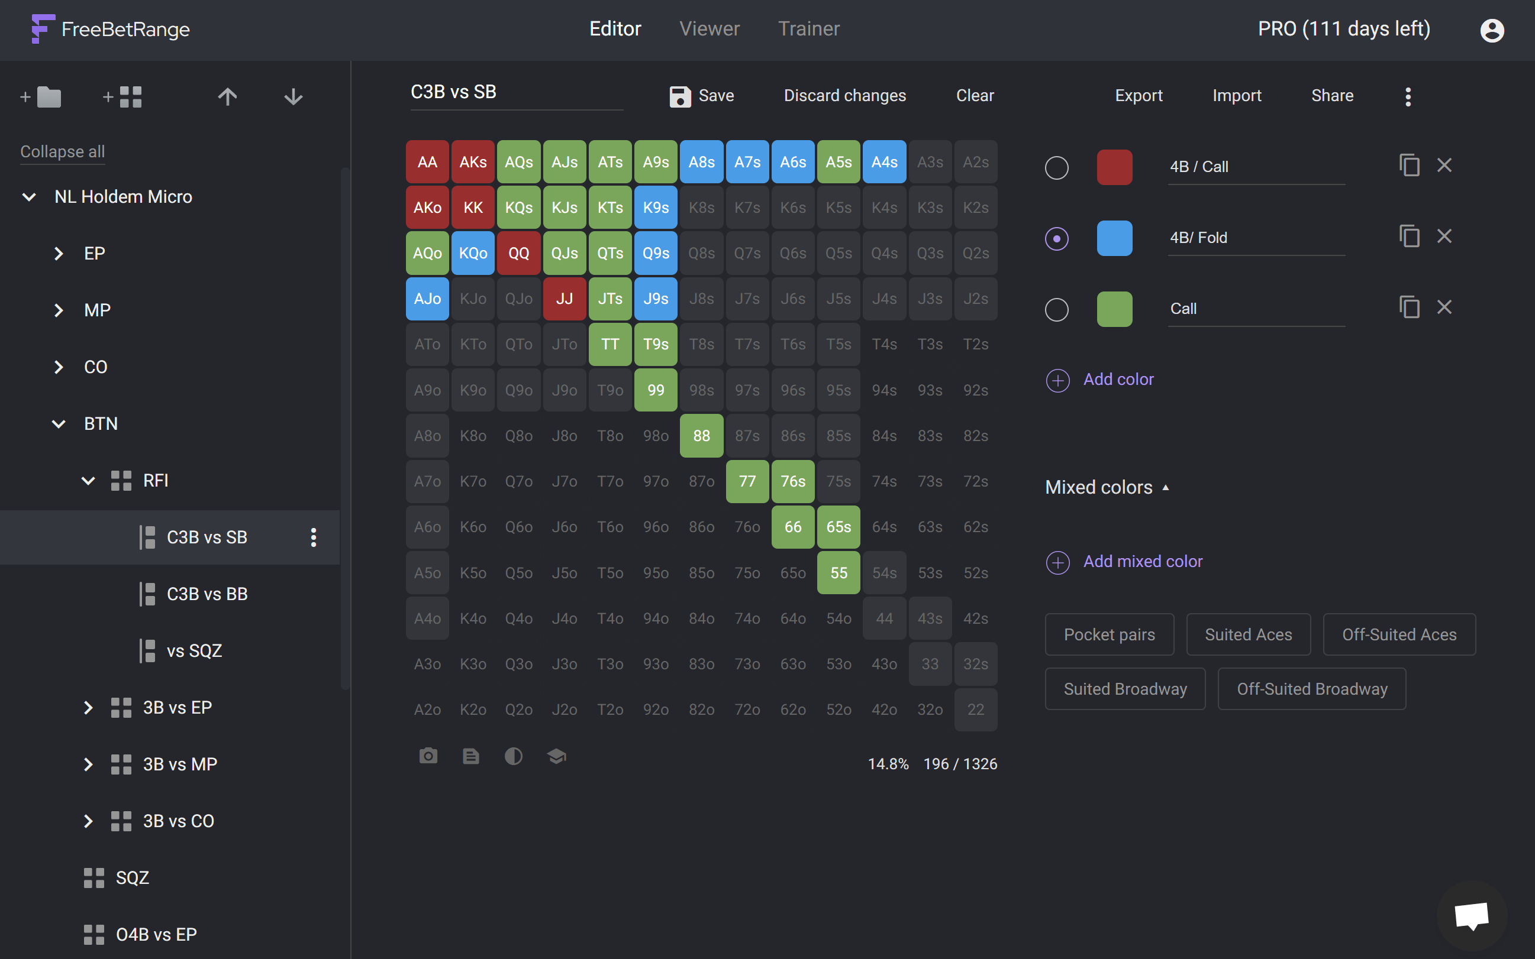Switch to the Viewer tab

pyautogui.click(x=709, y=29)
